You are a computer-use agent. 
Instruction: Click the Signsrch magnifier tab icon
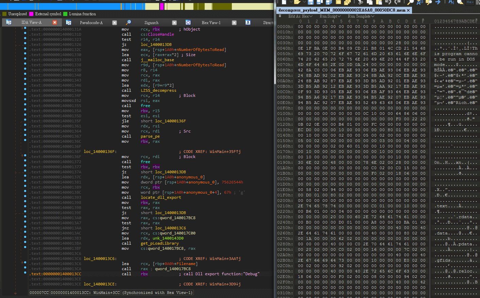128,22
